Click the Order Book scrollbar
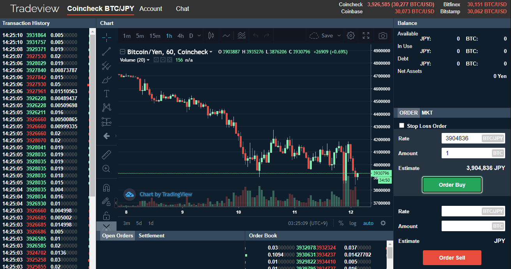The height and width of the screenshot is (269, 511). (x=390, y=253)
